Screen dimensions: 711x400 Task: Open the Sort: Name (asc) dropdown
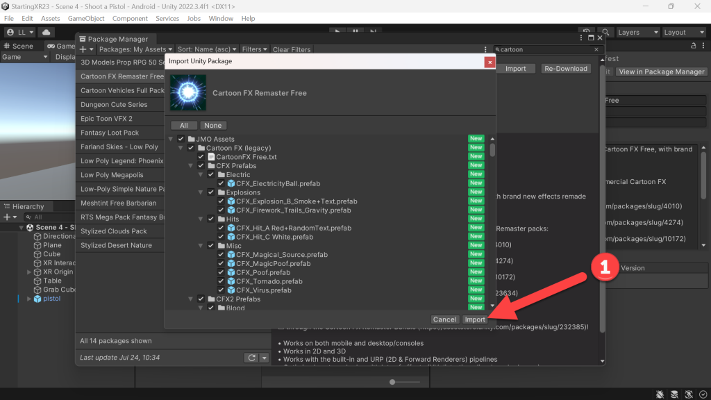tap(207, 49)
